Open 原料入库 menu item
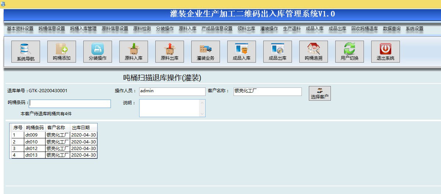 [x=187, y=29]
